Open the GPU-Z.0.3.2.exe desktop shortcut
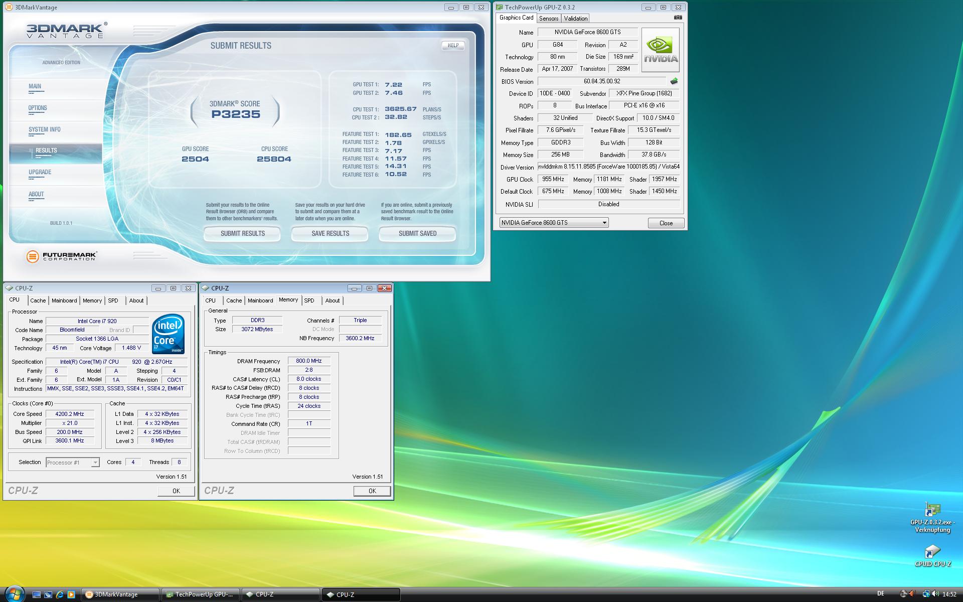 932,518
